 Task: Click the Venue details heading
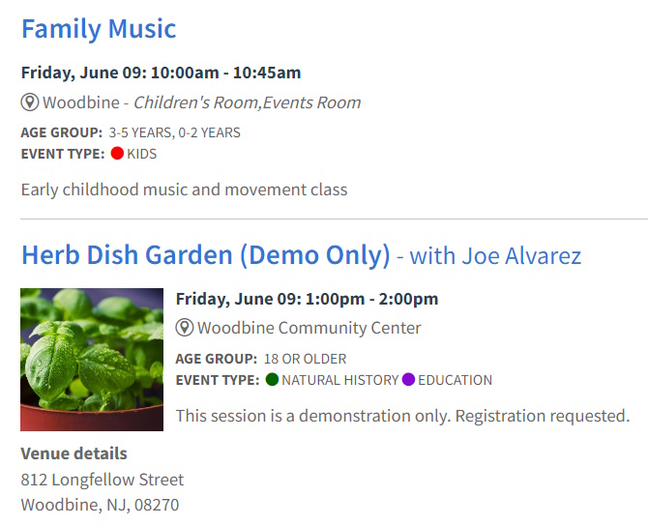[74, 453]
